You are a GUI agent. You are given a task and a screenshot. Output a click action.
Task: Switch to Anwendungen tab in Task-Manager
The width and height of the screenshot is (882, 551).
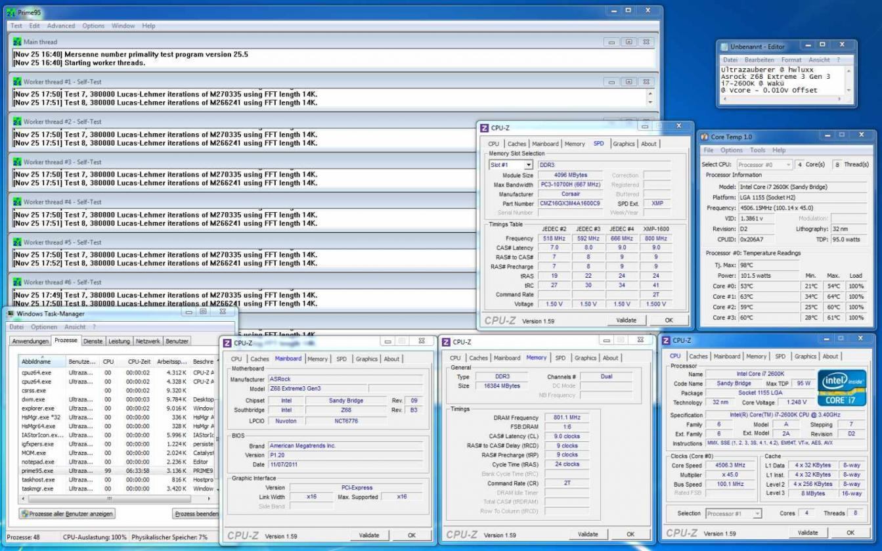tap(31, 342)
